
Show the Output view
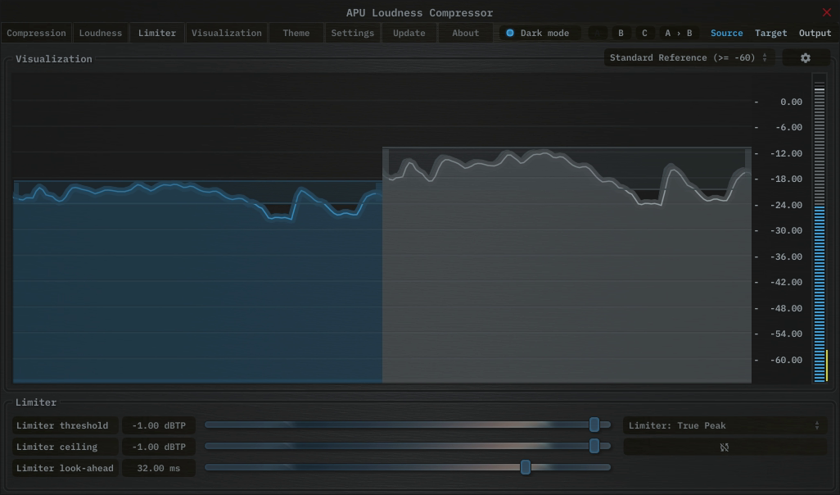point(815,33)
